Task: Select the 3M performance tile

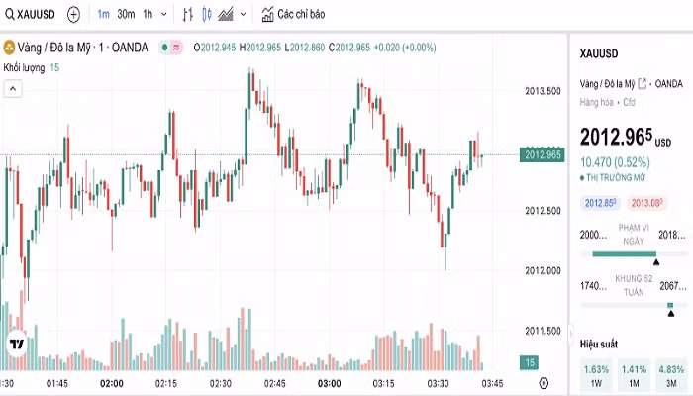Action: [x=670, y=375]
